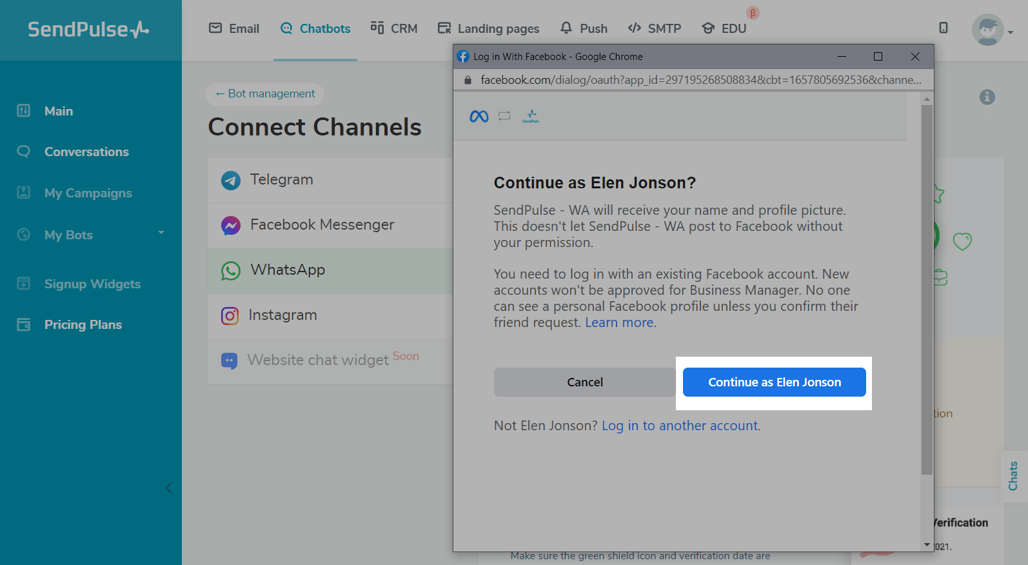Click the SendPulse logo

click(88, 29)
